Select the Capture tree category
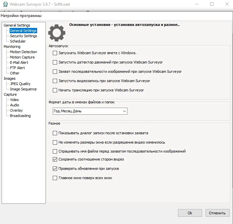 coord(10,94)
